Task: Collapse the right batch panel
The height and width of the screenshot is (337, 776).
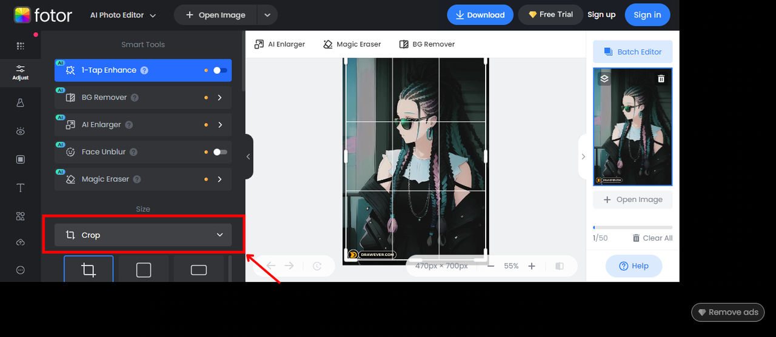Action: click(x=583, y=157)
